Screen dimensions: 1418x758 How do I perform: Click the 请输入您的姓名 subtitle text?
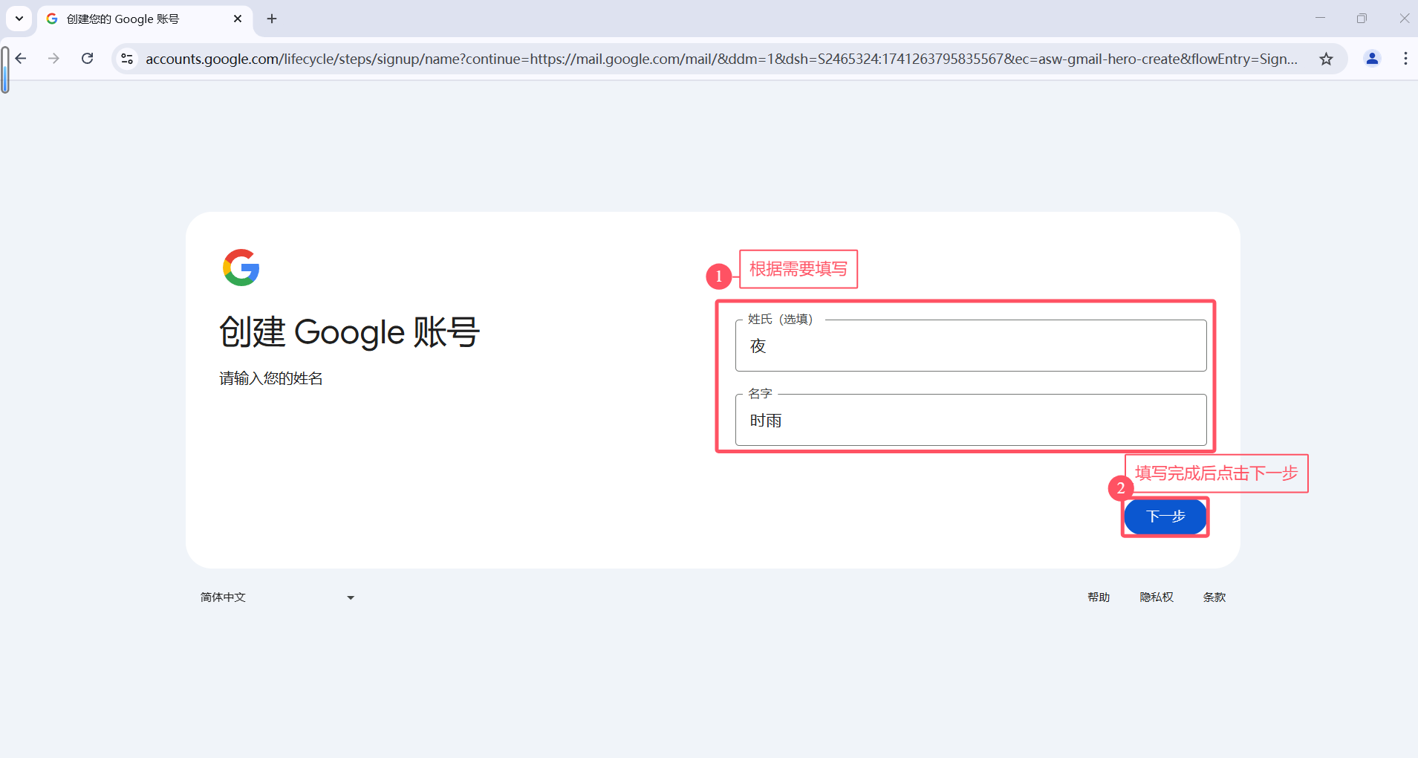point(271,378)
